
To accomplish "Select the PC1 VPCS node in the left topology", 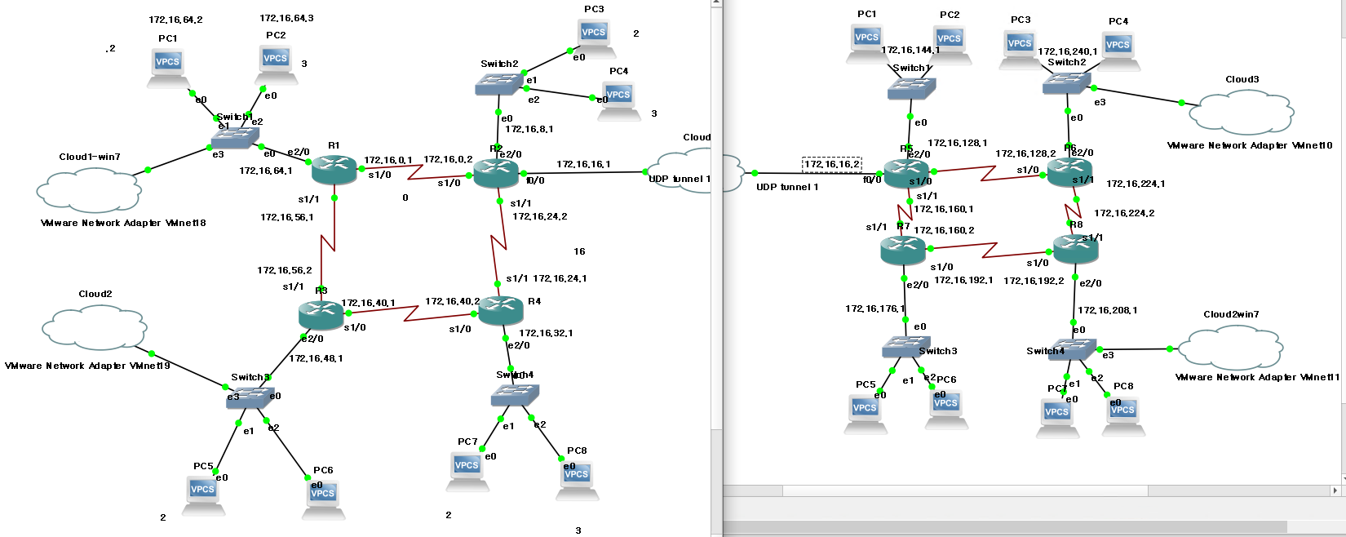I will [x=168, y=69].
